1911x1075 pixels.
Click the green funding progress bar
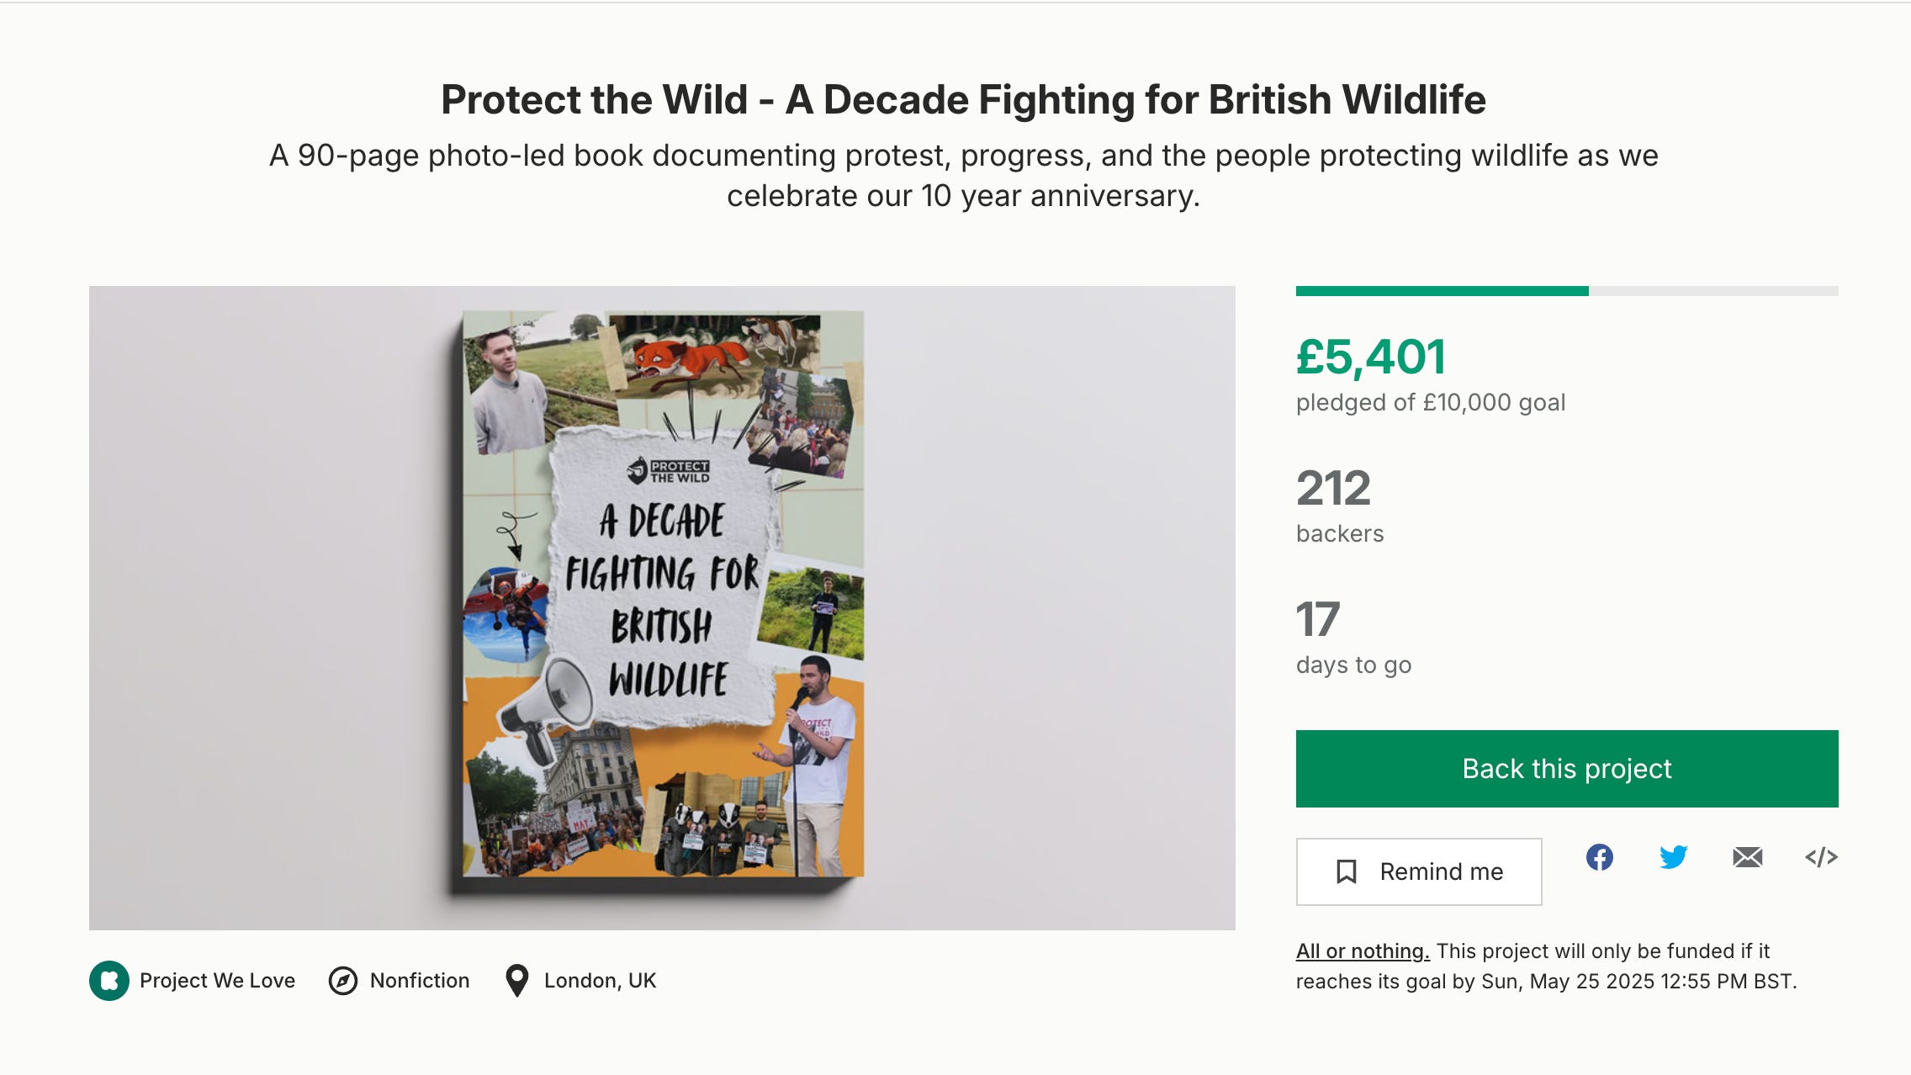point(1442,291)
